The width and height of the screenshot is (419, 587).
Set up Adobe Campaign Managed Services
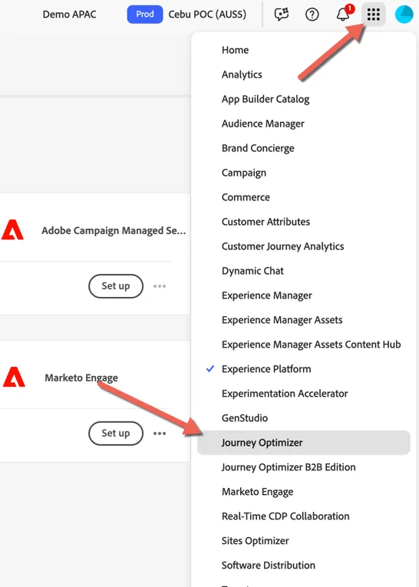point(116,286)
